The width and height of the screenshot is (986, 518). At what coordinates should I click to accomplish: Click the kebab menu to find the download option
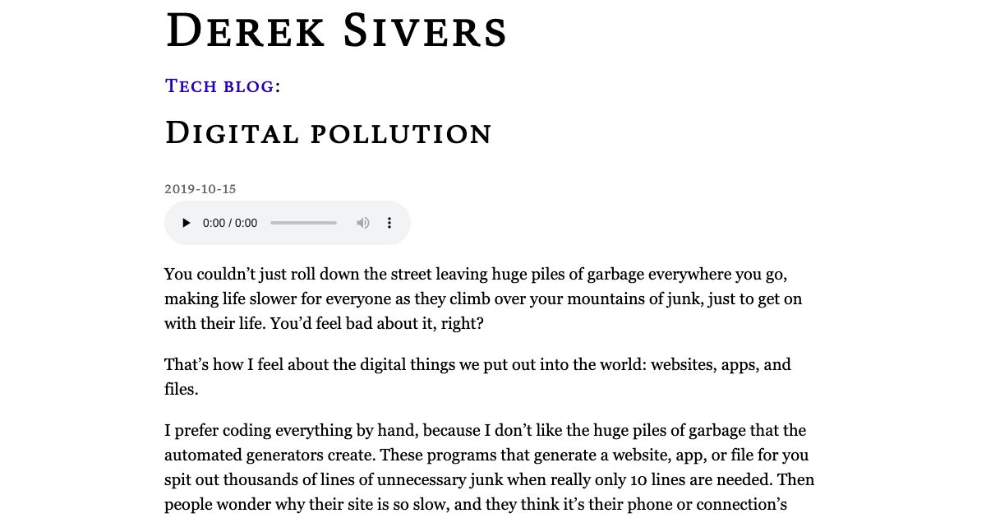pos(389,223)
